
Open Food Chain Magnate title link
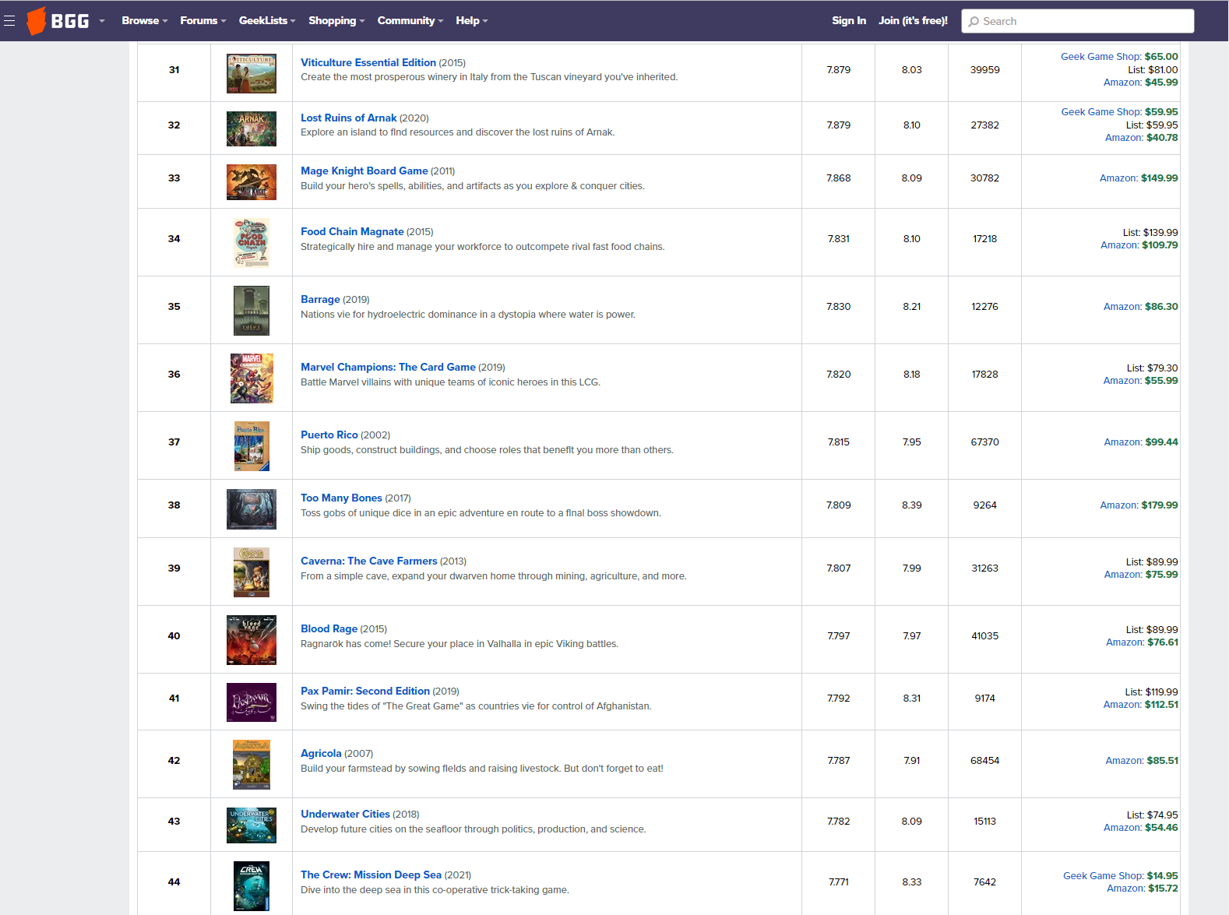pos(352,231)
